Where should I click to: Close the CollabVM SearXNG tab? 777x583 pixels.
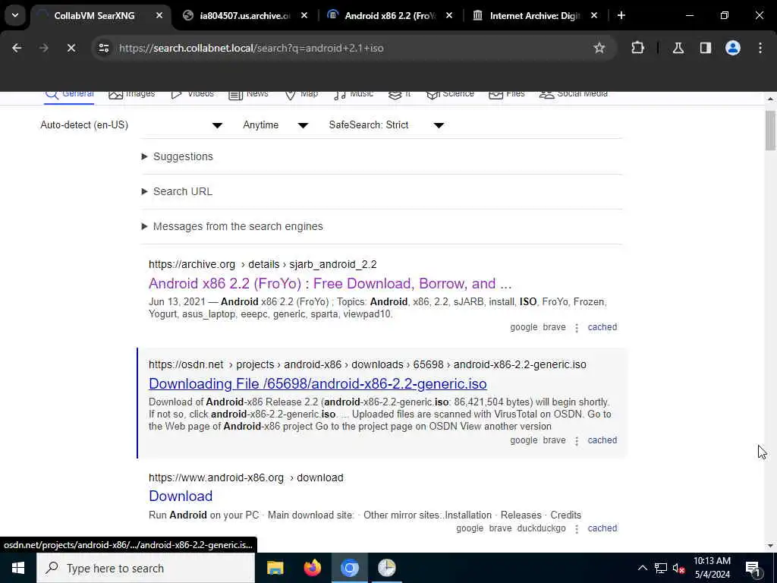pyautogui.click(x=159, y=15)
